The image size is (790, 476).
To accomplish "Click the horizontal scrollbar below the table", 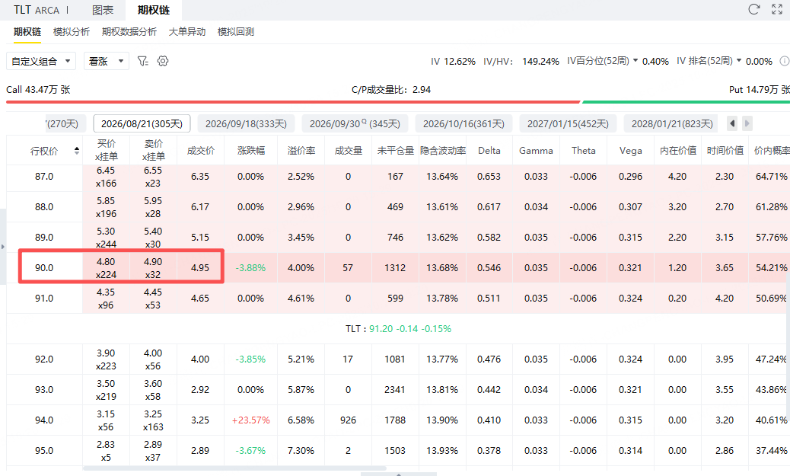I will coord(234,468).
